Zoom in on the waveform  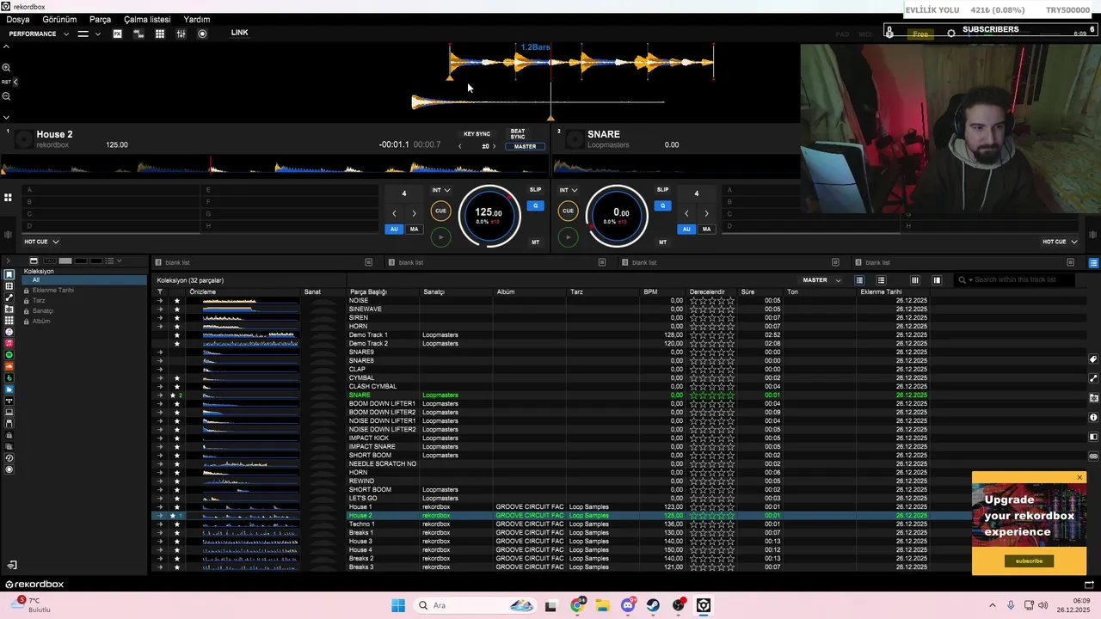point(6,67)
